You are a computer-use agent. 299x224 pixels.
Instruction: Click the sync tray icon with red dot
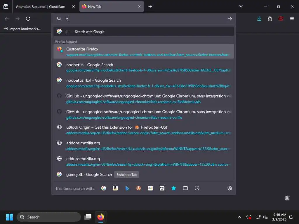tap(249, 217)
